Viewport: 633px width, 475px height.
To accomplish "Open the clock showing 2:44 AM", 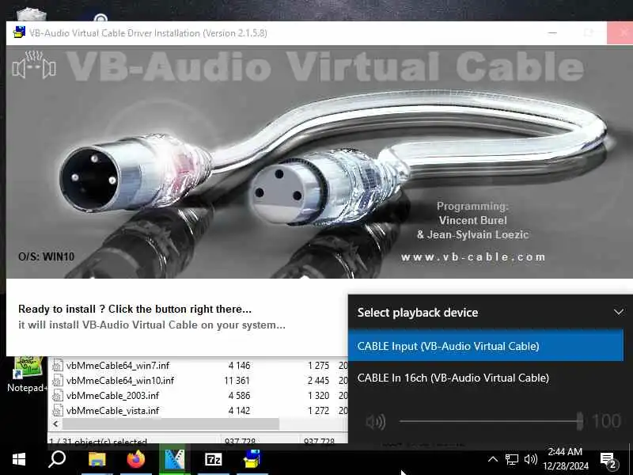I will 565,459.
